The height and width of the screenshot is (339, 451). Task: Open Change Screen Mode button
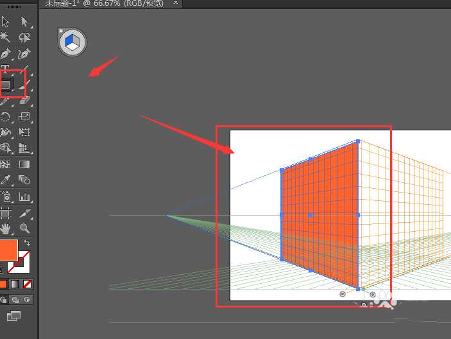pyautogui.click(x=13, y=316)
